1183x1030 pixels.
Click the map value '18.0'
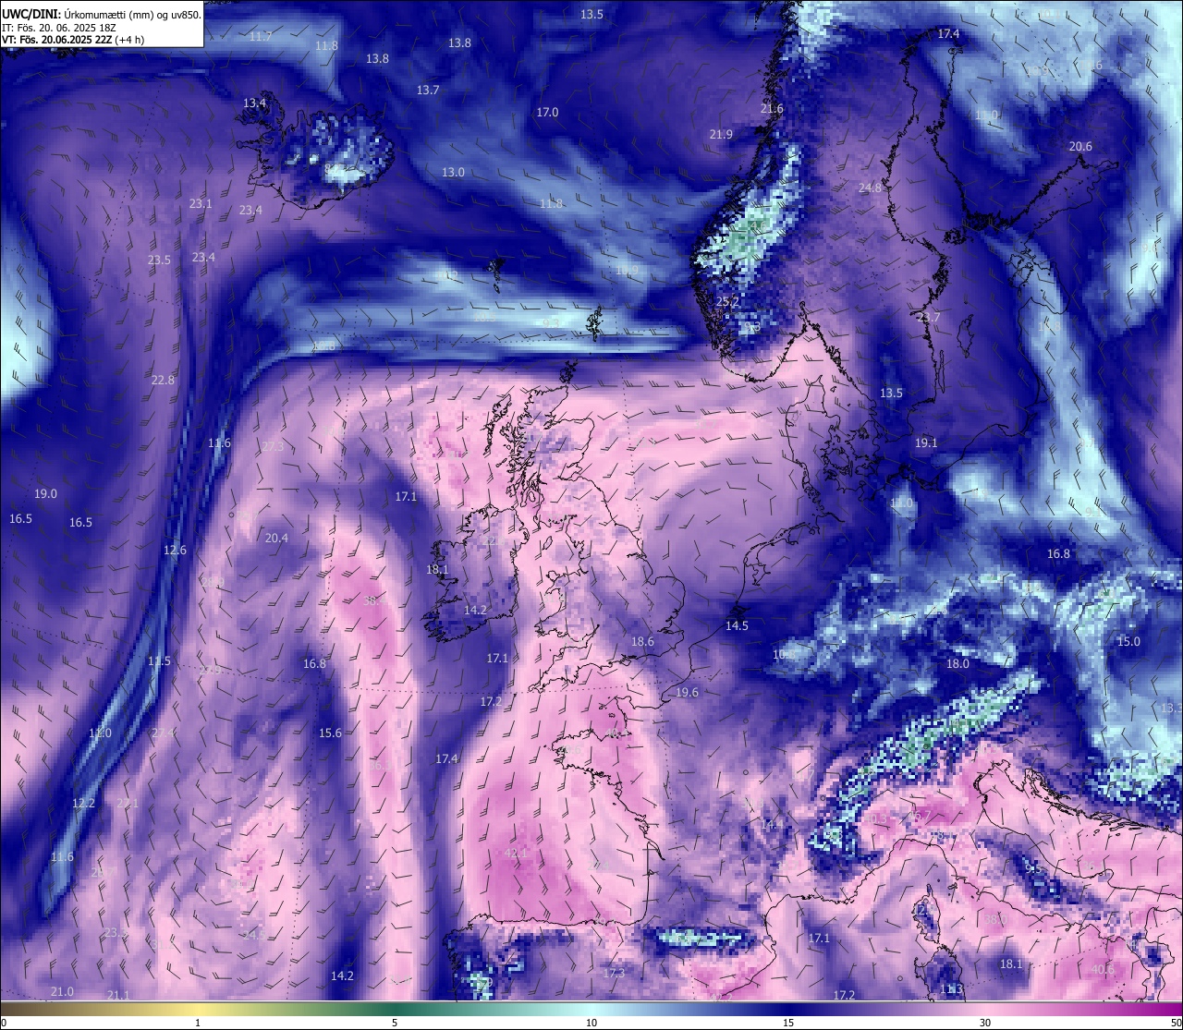pos(957,664)
